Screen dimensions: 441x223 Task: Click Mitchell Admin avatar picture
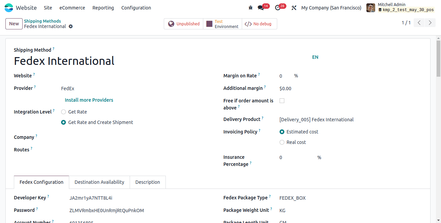pos(371,7)
